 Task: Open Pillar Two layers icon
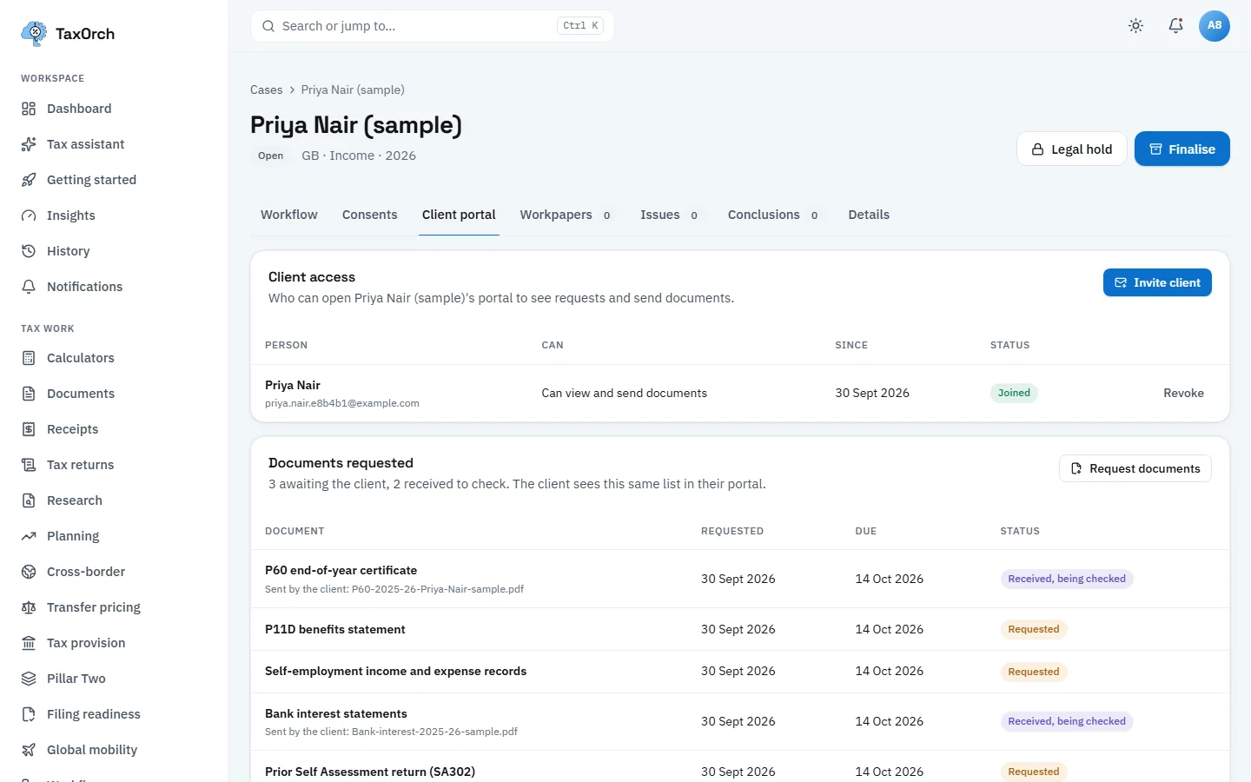point(29,679)
